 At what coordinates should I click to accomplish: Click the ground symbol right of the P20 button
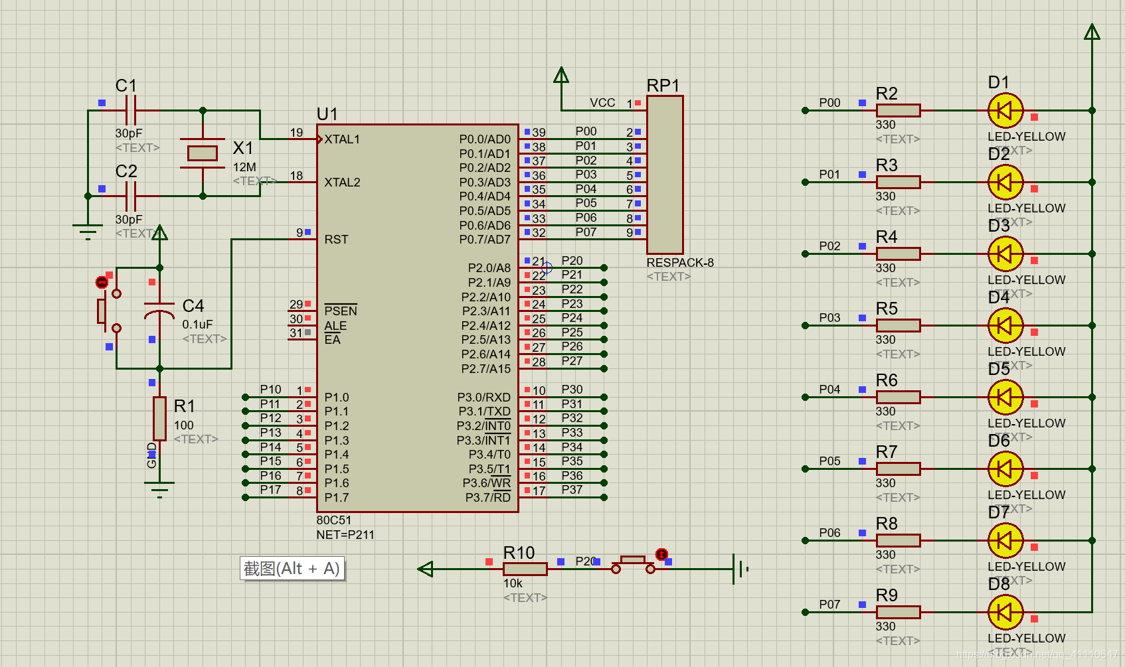pos(740,569)
